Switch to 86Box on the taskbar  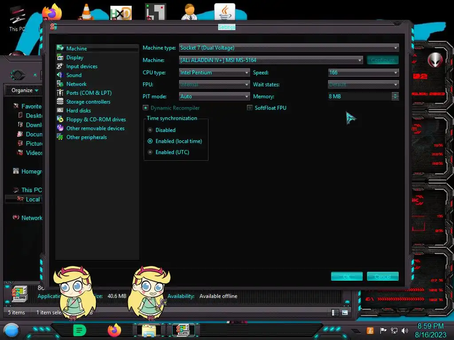[183, 330]
